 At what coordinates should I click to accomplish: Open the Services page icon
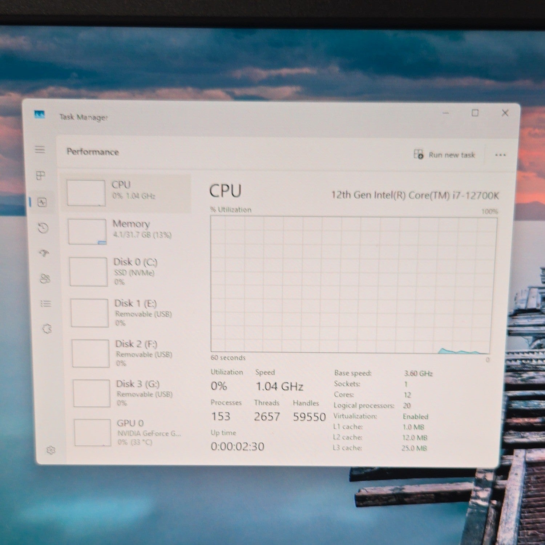pyautogui.click(x=47, y=329)
